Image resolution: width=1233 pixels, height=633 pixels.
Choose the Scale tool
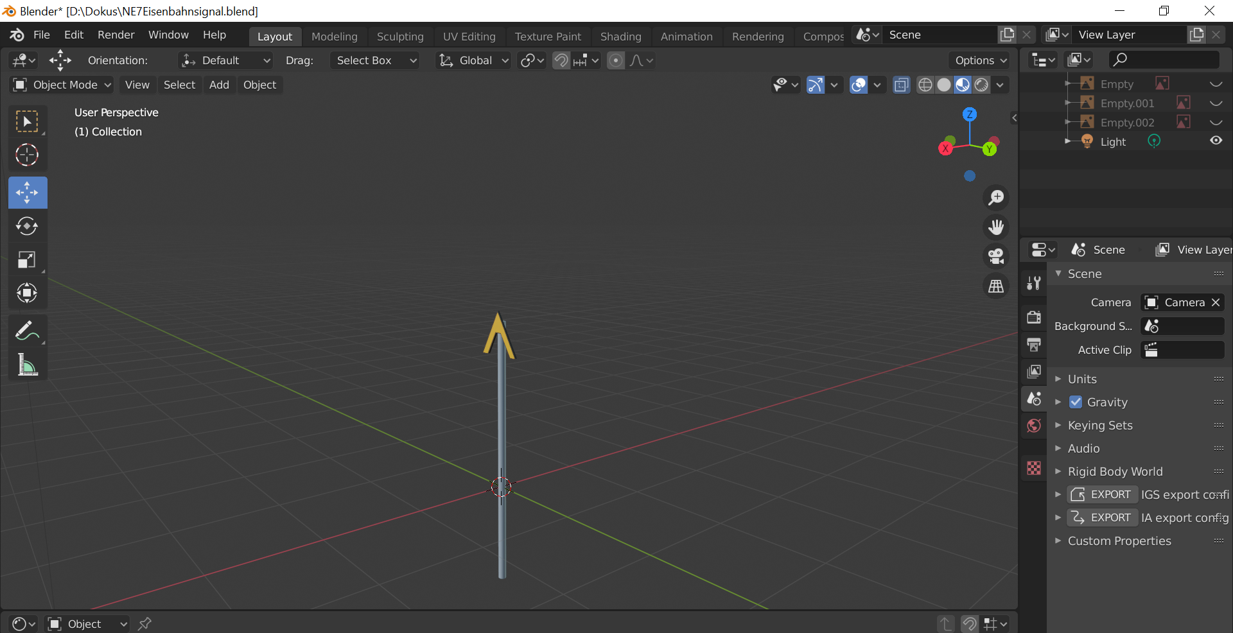click(x=27, y=259)
